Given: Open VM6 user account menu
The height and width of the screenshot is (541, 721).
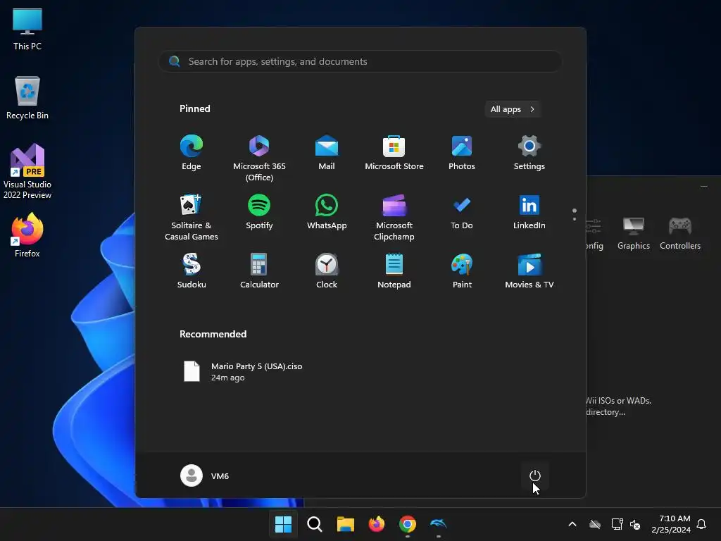Looking at the screenshot, I should pyautogui.click(x=205, y=475).
